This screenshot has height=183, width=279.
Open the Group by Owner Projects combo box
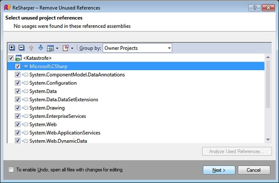pos(137,48)
